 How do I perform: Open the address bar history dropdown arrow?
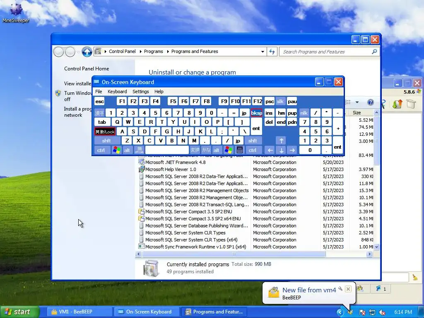[x=262, y=51]
